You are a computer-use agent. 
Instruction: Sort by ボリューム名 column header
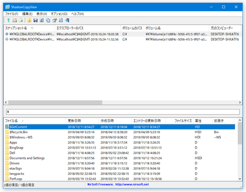[176, 28]
